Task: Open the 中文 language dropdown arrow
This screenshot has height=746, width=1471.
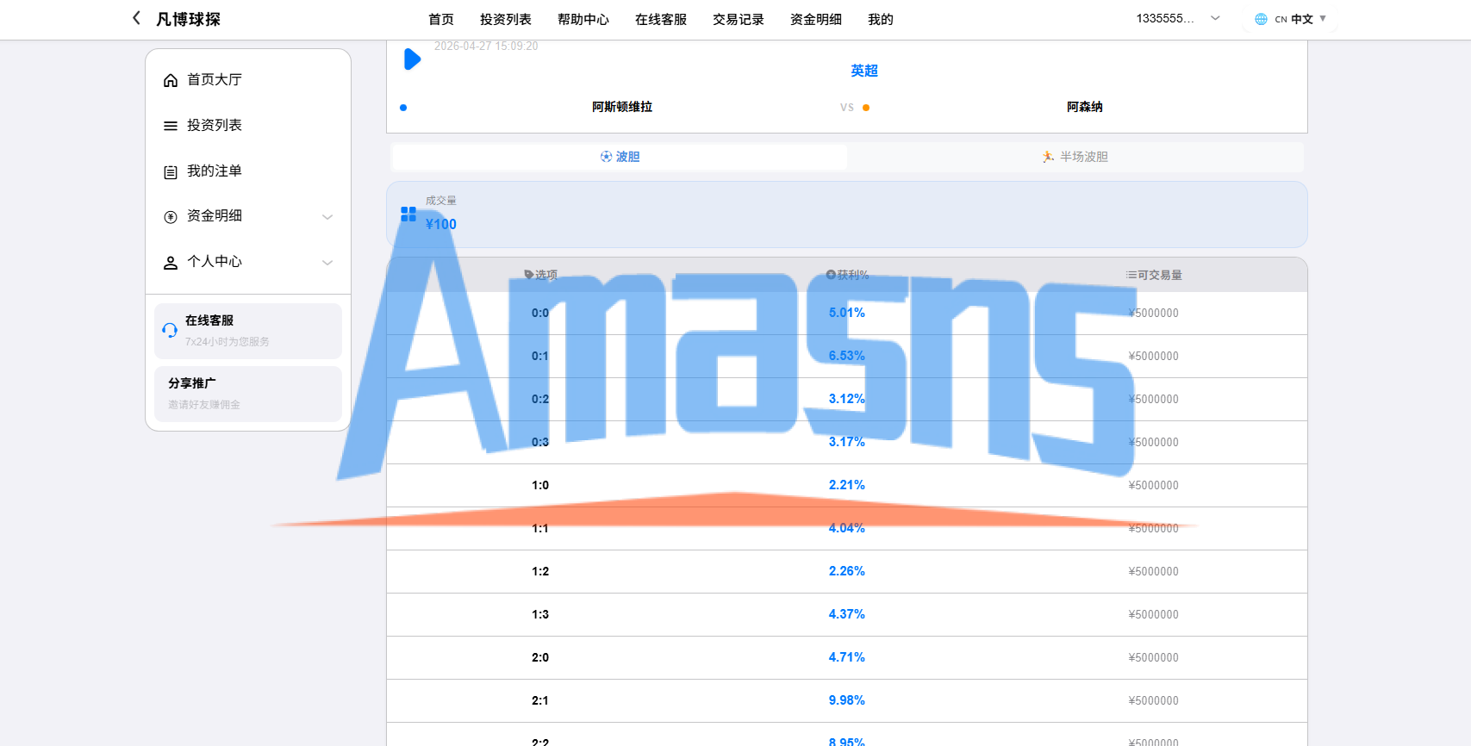Action: pos(1323,18)
